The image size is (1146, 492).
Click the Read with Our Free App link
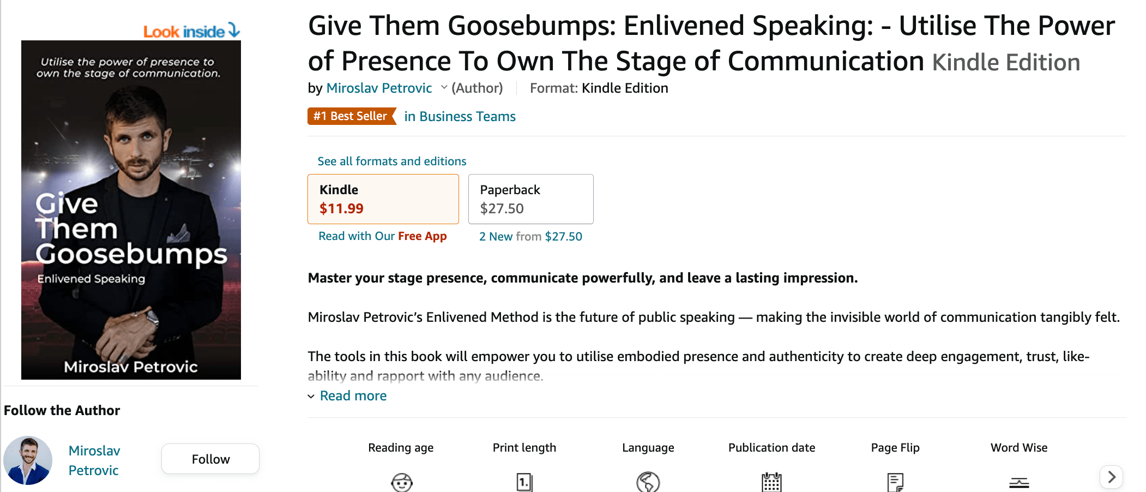(382, 236)
